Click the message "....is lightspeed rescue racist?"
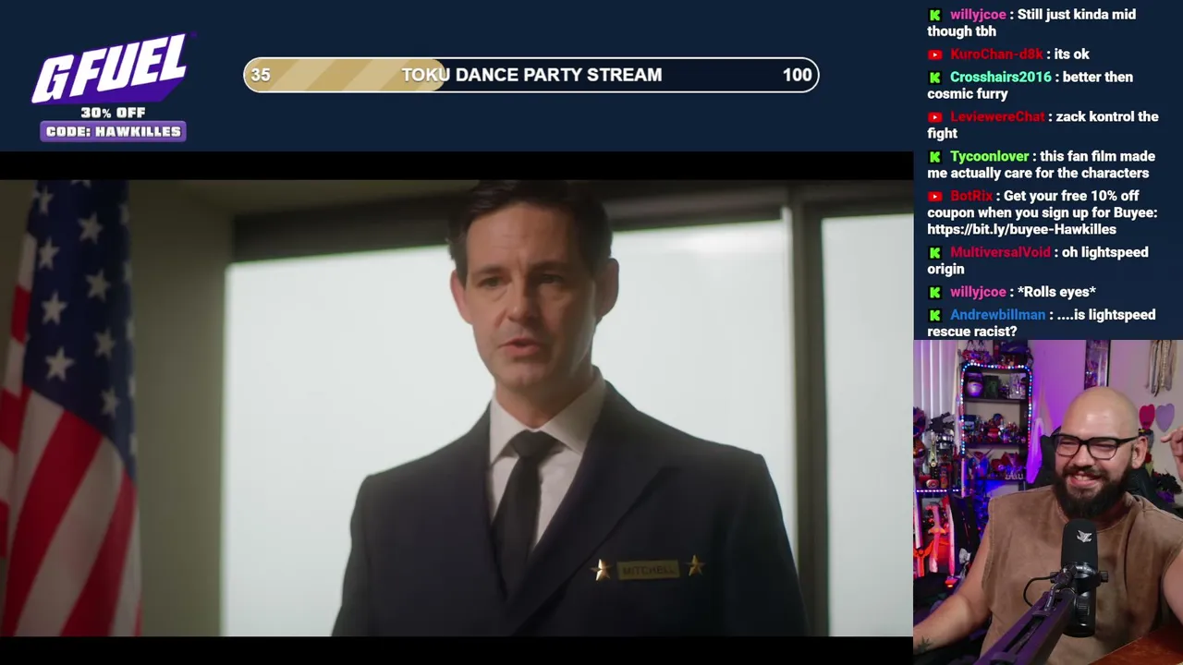The height and width of the screenshot is (665, 1183). (1042, 324)
